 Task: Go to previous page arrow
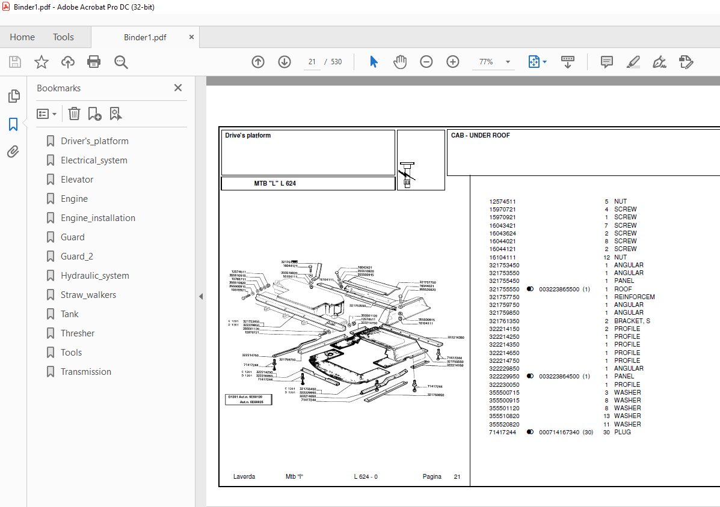[x=258, y=62]
